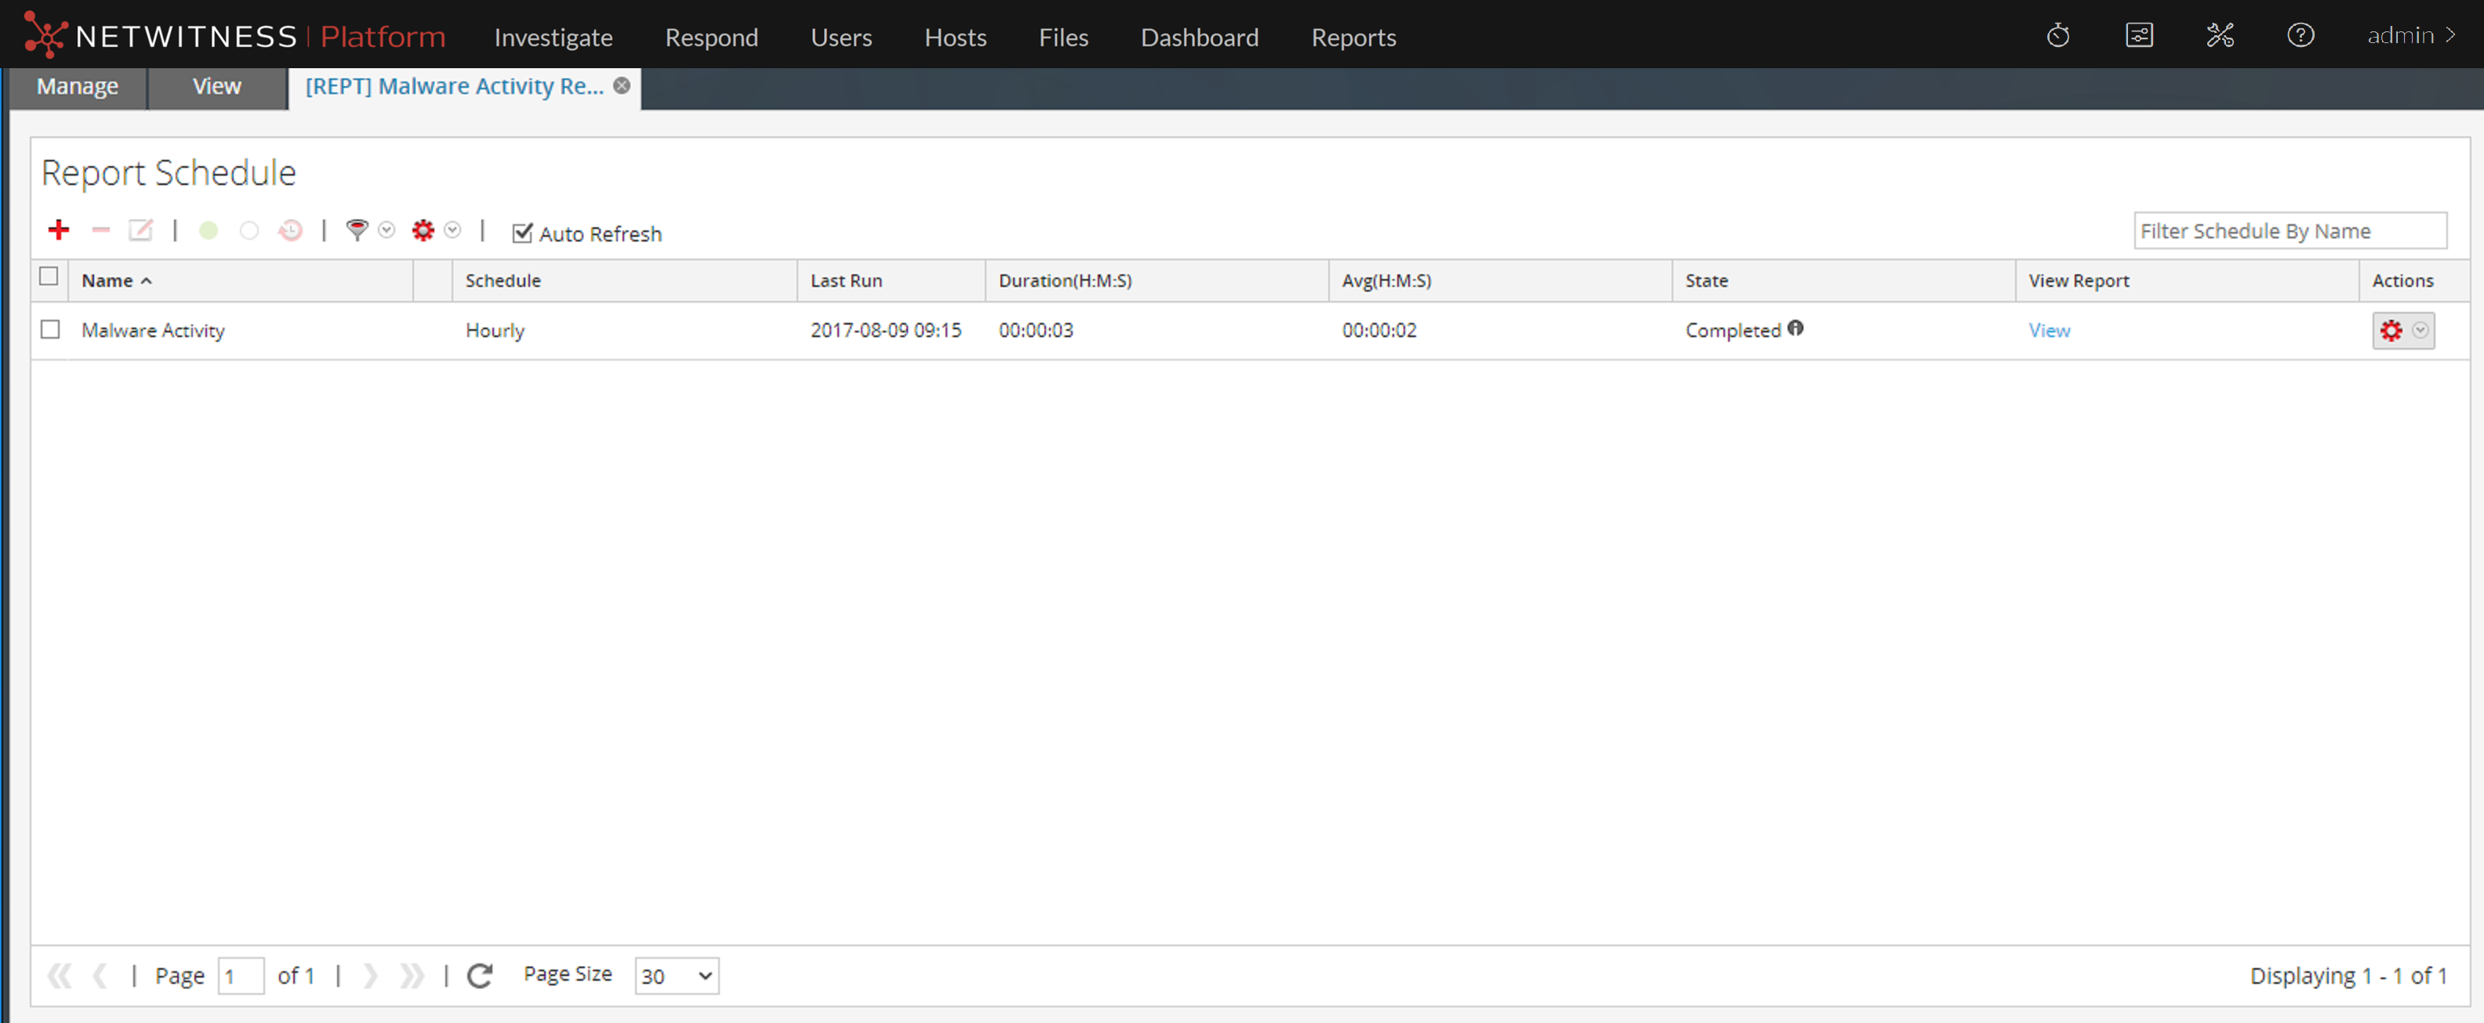2484x1023 pixels.
Task: Open the Investigate menu
Action: point(554,38)
